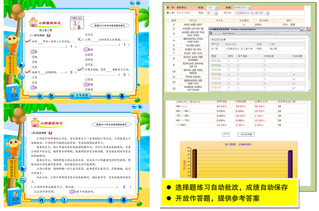Expand the 期数 dropdown showing 10
Viewport: 319px width, 211px height.
pyautogui.click(x=216, y=13)
